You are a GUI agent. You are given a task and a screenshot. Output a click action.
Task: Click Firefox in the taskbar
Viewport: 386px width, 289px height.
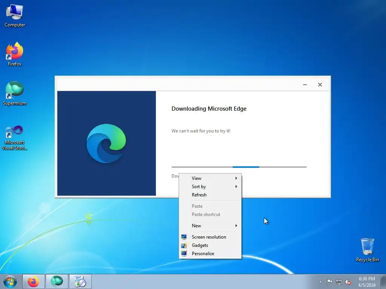[x=34, y=281]
